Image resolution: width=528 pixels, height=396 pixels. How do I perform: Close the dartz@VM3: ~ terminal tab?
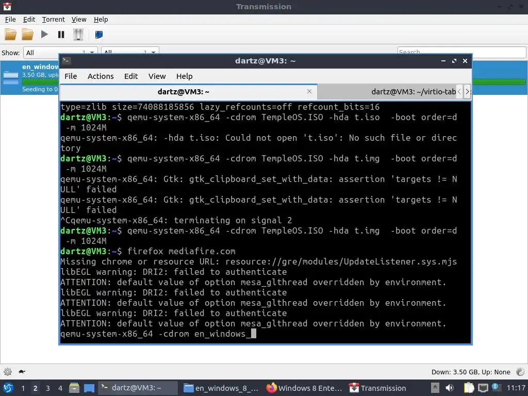[x=309, y=91]
